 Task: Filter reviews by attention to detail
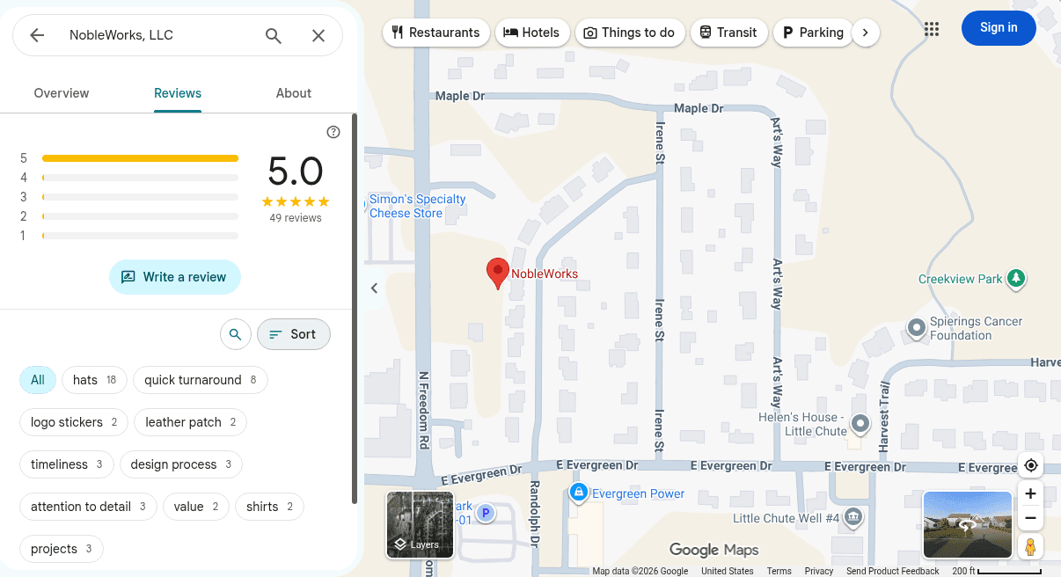pos(88,507)
